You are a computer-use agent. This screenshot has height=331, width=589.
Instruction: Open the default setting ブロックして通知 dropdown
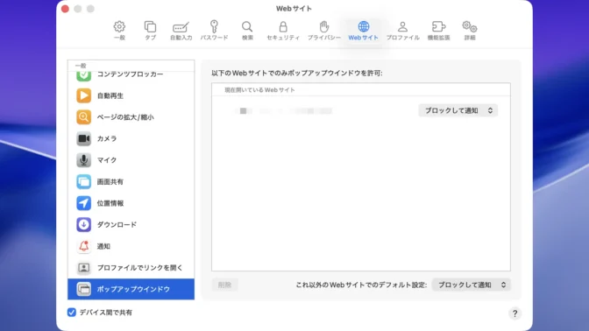tap(472, 285)
